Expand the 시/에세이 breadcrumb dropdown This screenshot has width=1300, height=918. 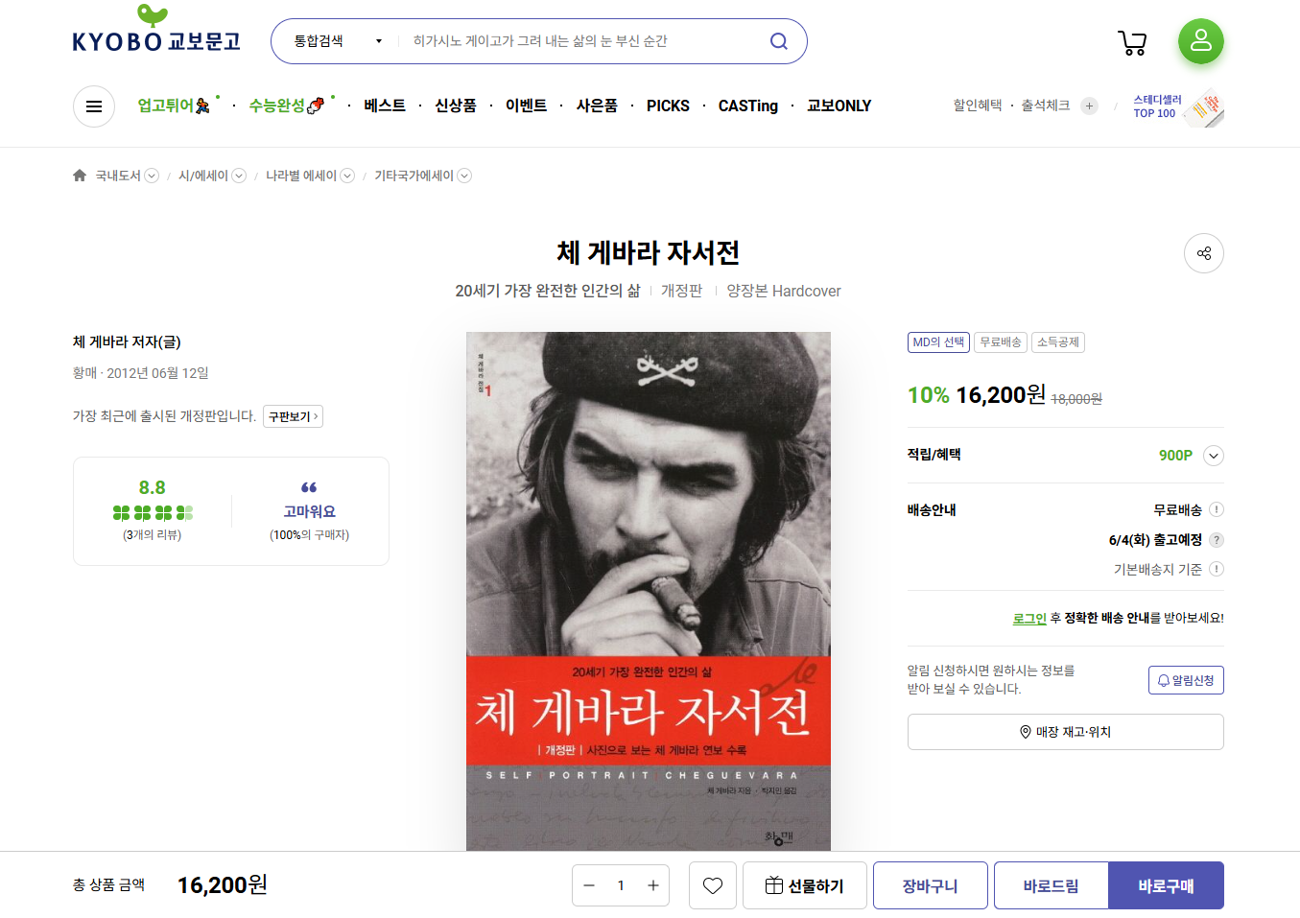tap(239, 176)
